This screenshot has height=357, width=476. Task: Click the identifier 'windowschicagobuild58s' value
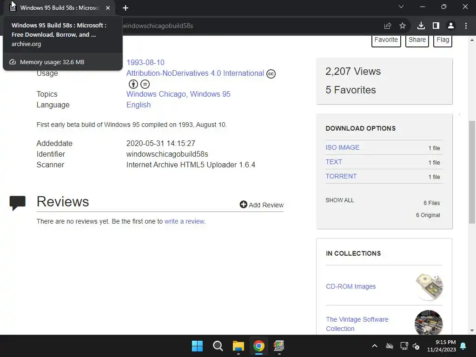pos(167,154)
